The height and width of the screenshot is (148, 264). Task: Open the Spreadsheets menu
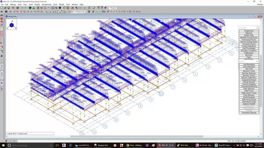pyautogui.click(x=47, y=4)
